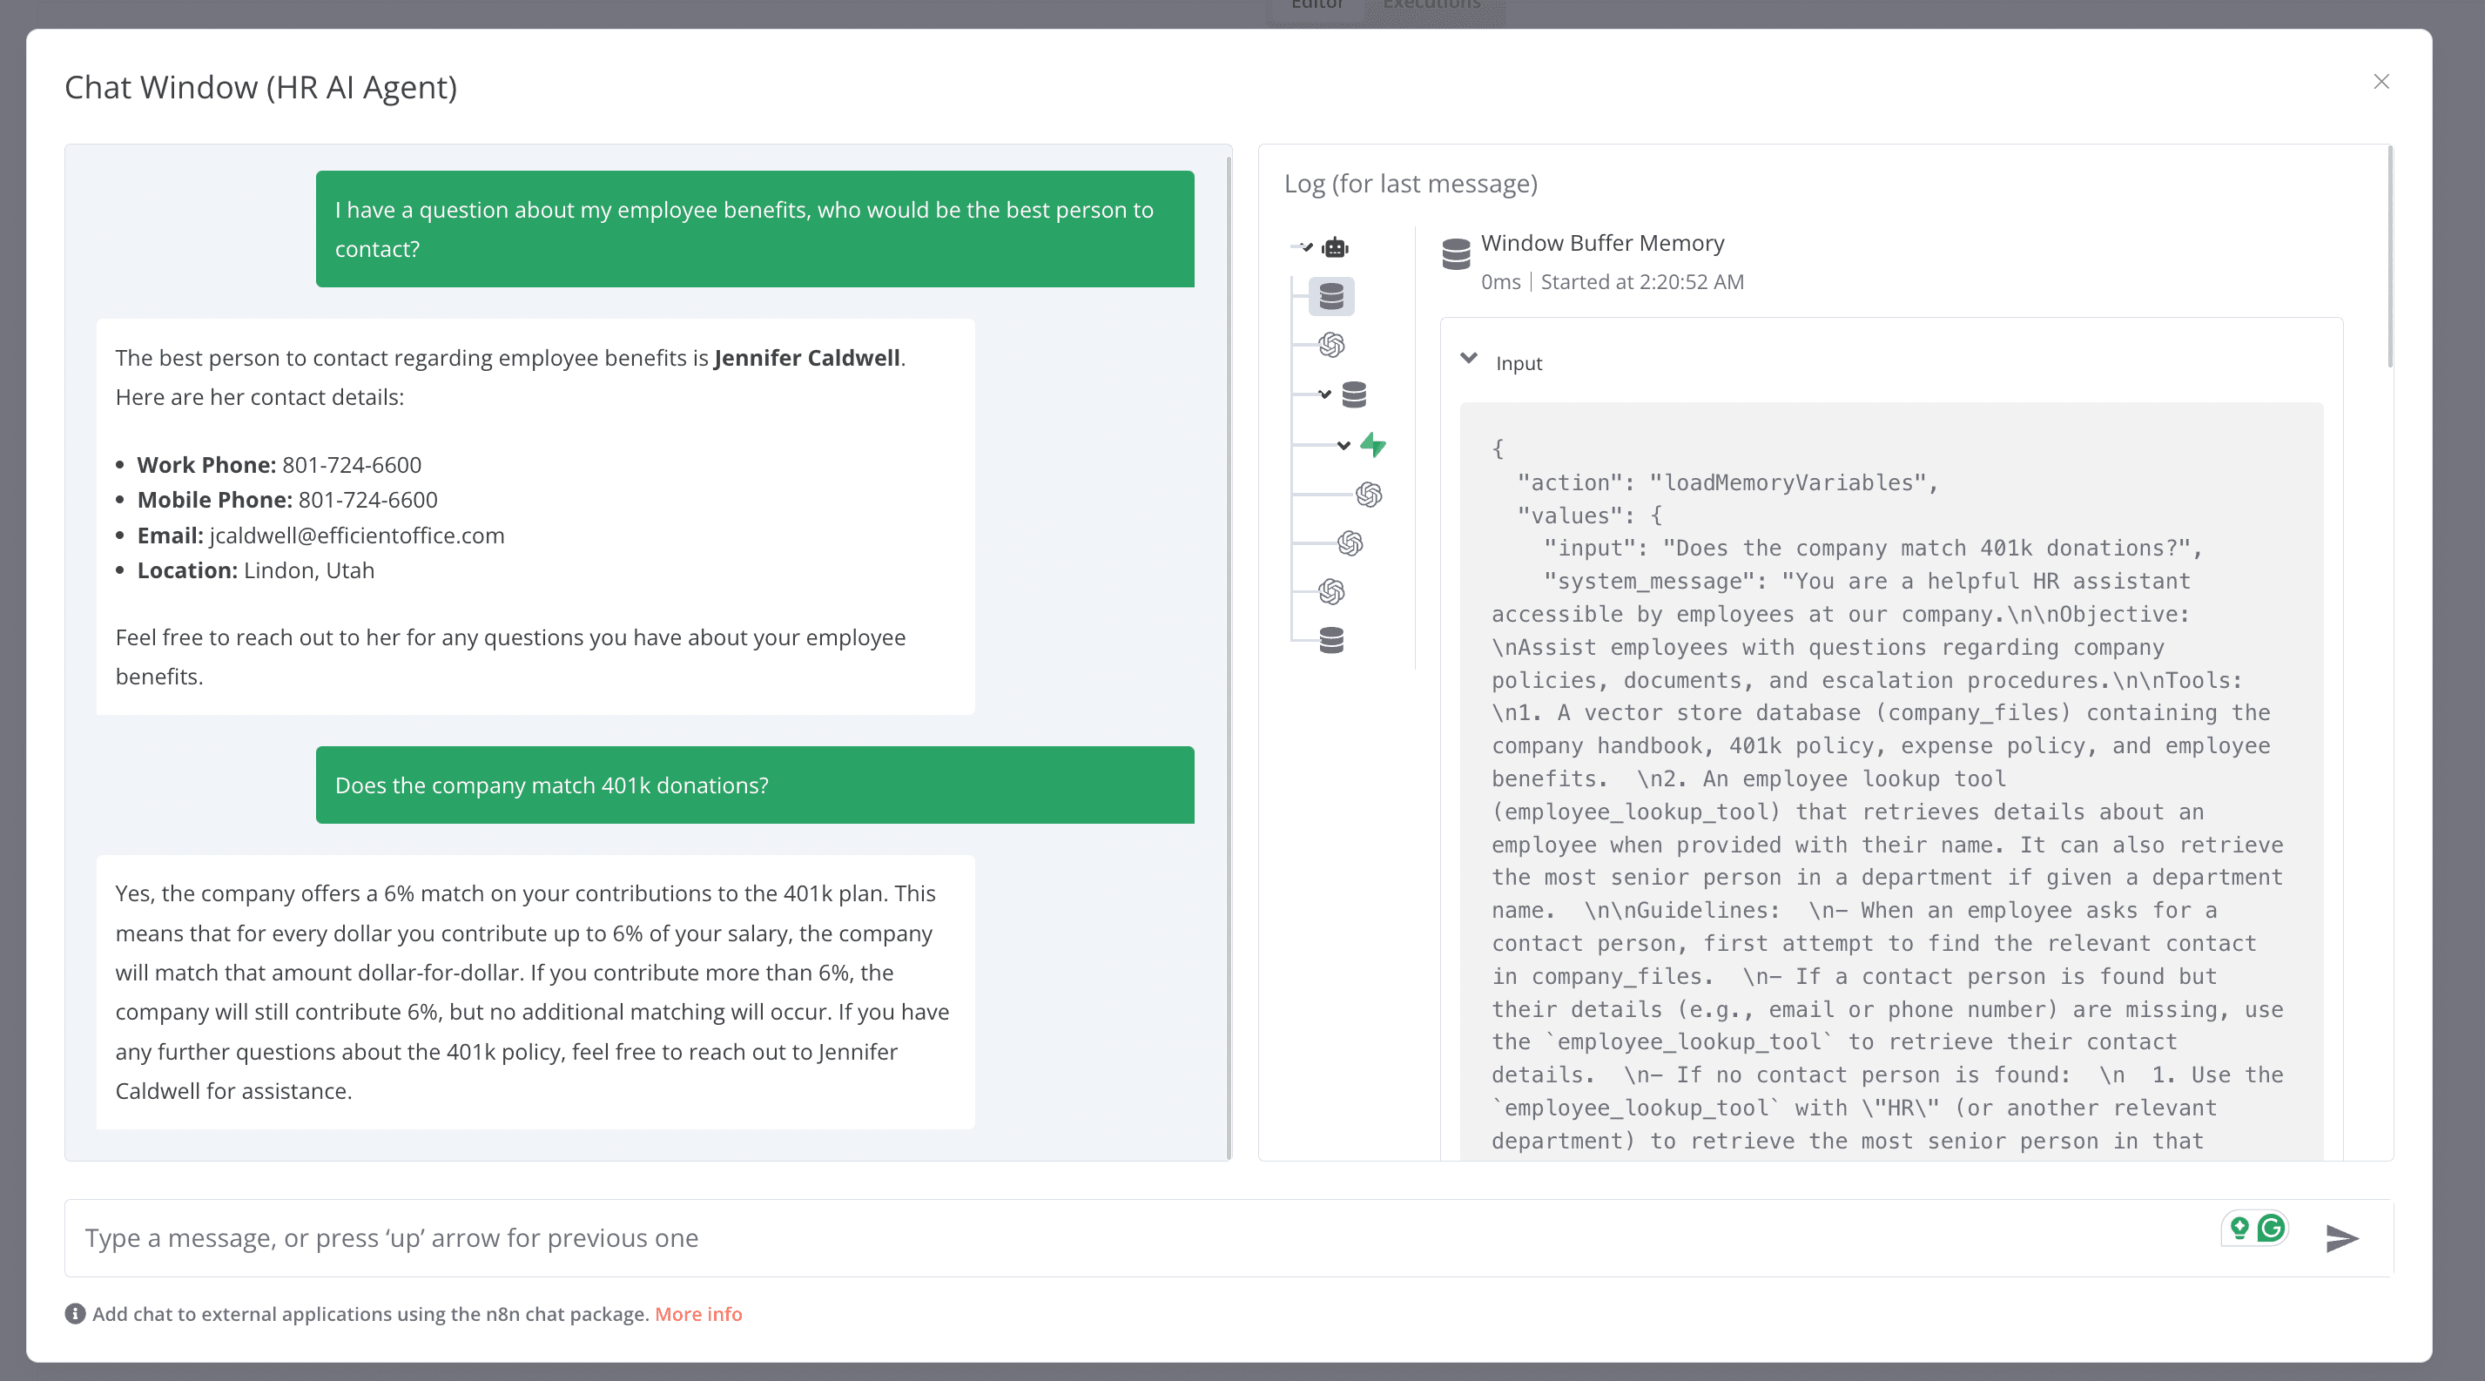Image resolution: width=2485 pixels, height=1381 pixels.
Task: Click the Window Buffer Memory title
Action: [1602, 243]
